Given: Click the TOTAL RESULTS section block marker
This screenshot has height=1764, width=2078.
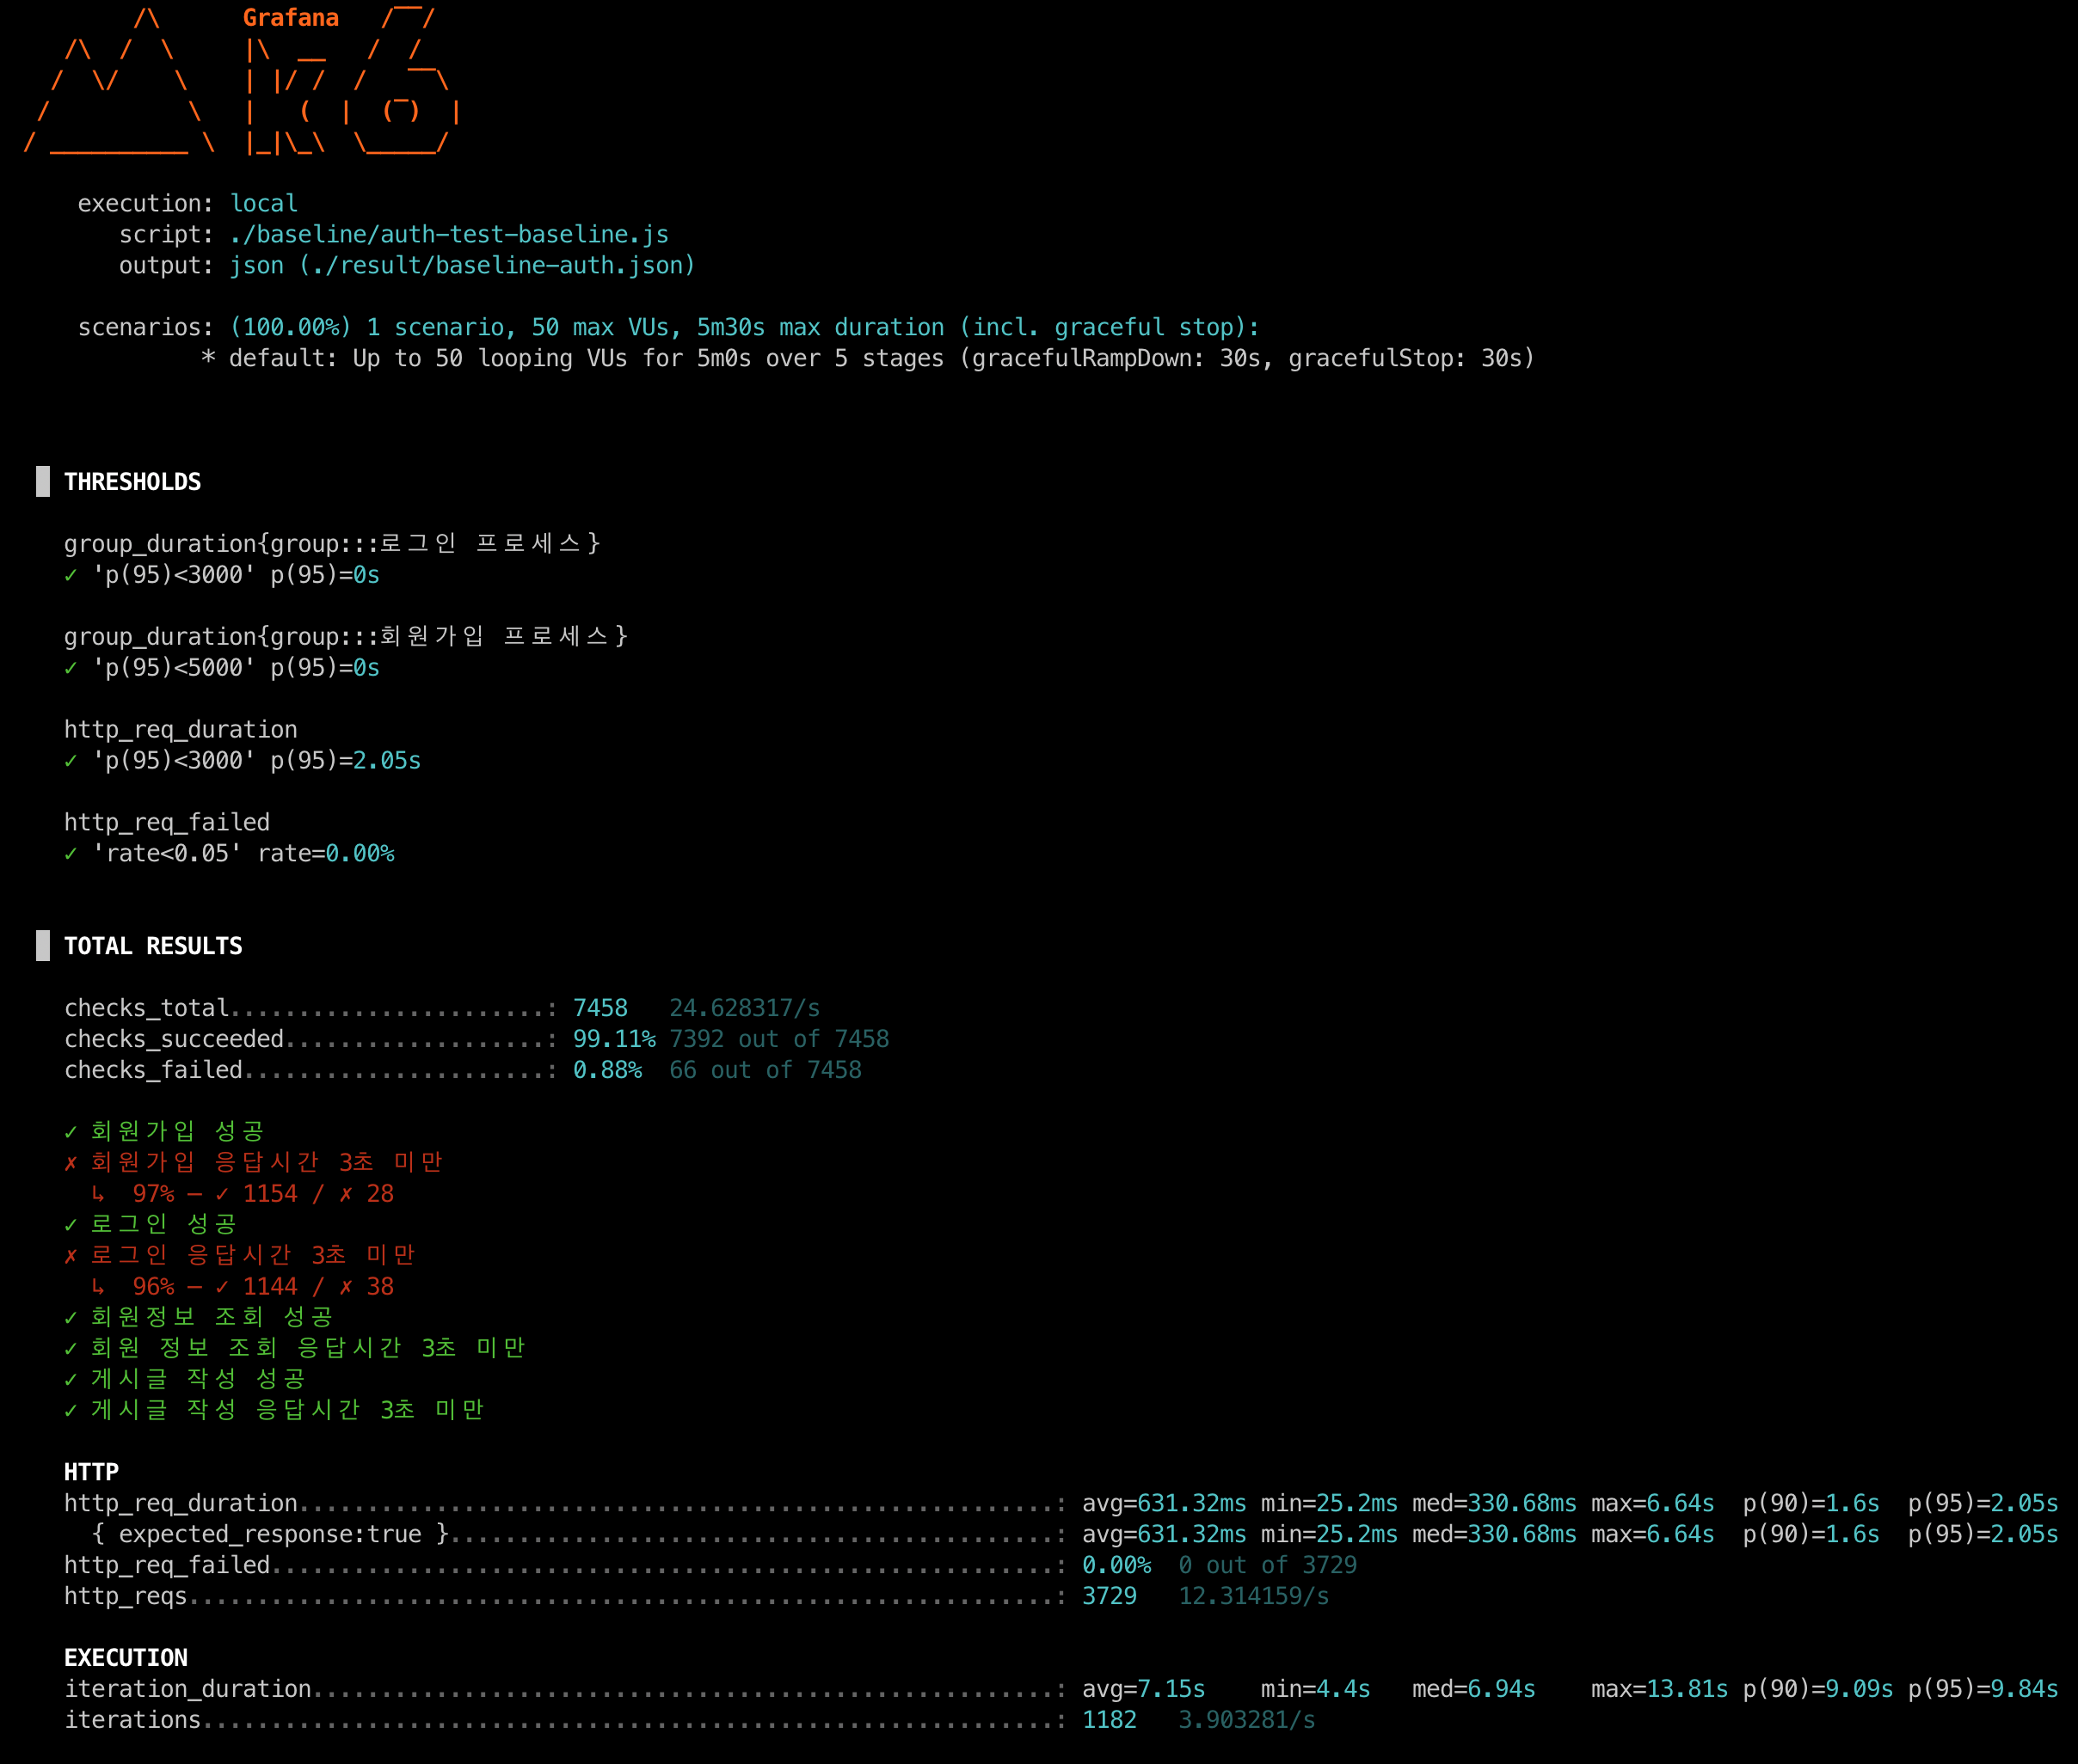Looking at the screenshot, I should (x=43, y=945).
